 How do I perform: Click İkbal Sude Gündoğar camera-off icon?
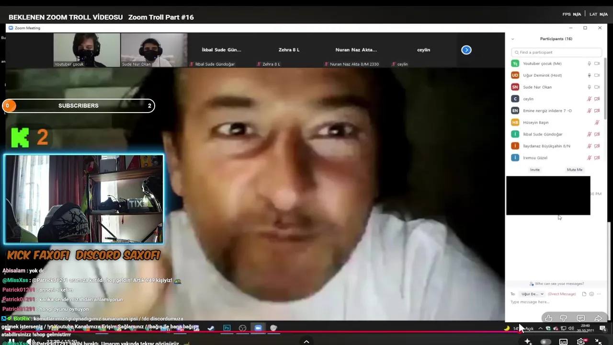(x=597, y=134)
